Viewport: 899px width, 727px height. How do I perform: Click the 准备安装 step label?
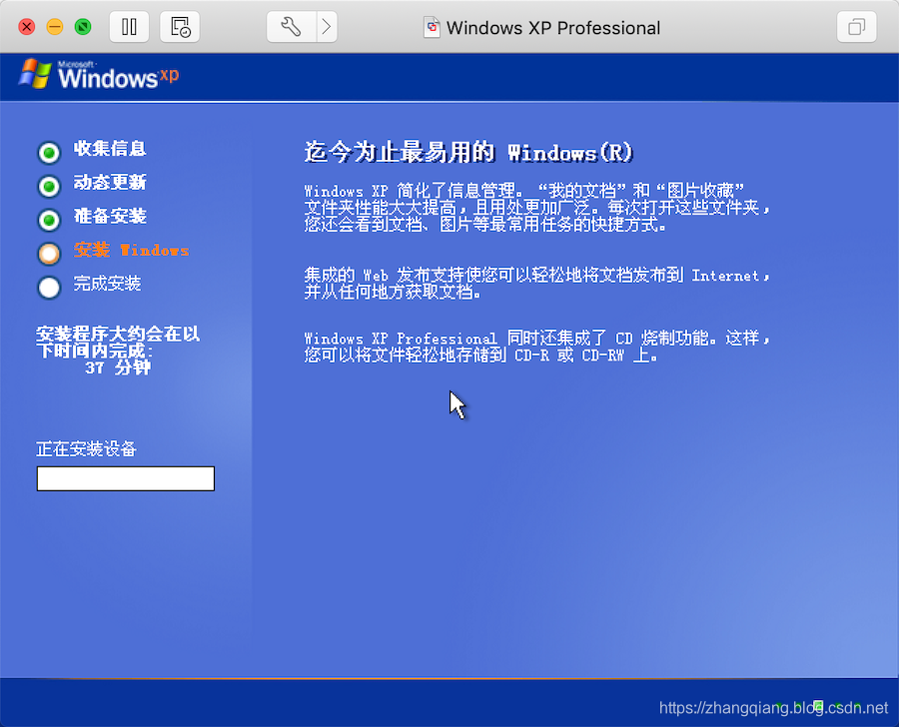pyautogui.click(x=110, y=216)
